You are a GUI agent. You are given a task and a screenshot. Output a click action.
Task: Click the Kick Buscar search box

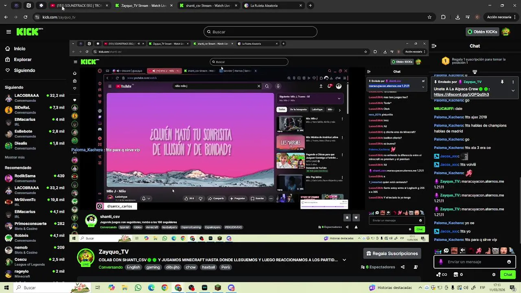click(x=260, y=32)
